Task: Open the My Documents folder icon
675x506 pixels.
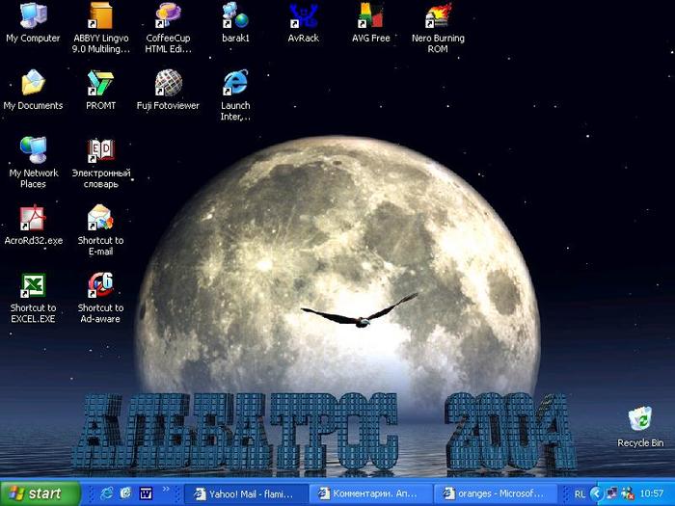Action: tap(33, 90)
